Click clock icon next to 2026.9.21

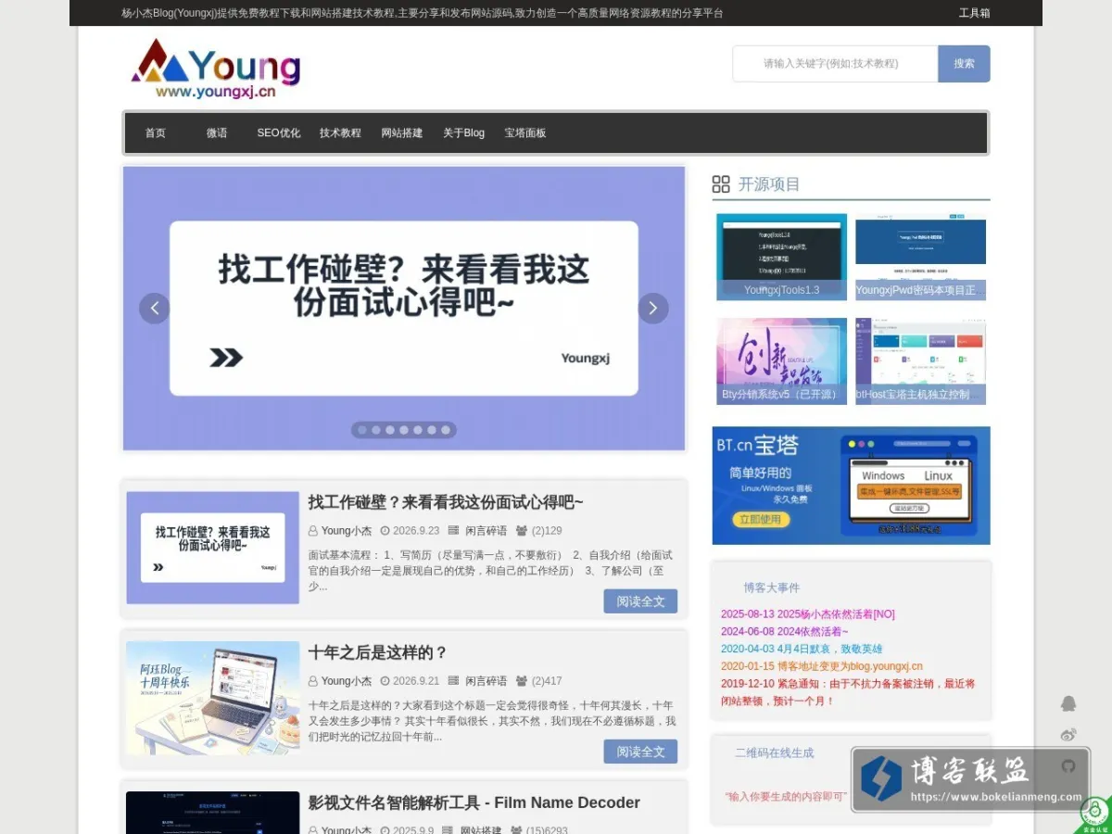[x=385, y=681]
